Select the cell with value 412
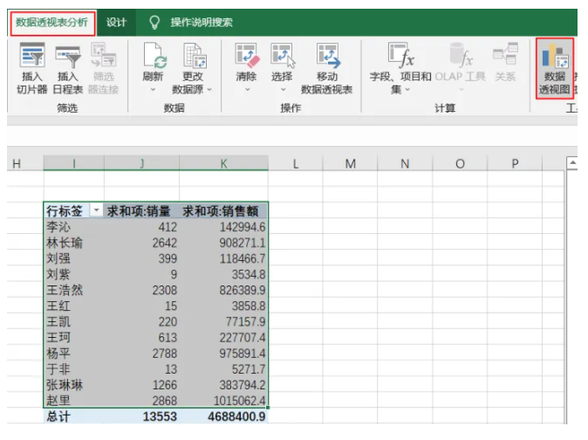Viewport: 588px width, 440px height. (141, 227)
